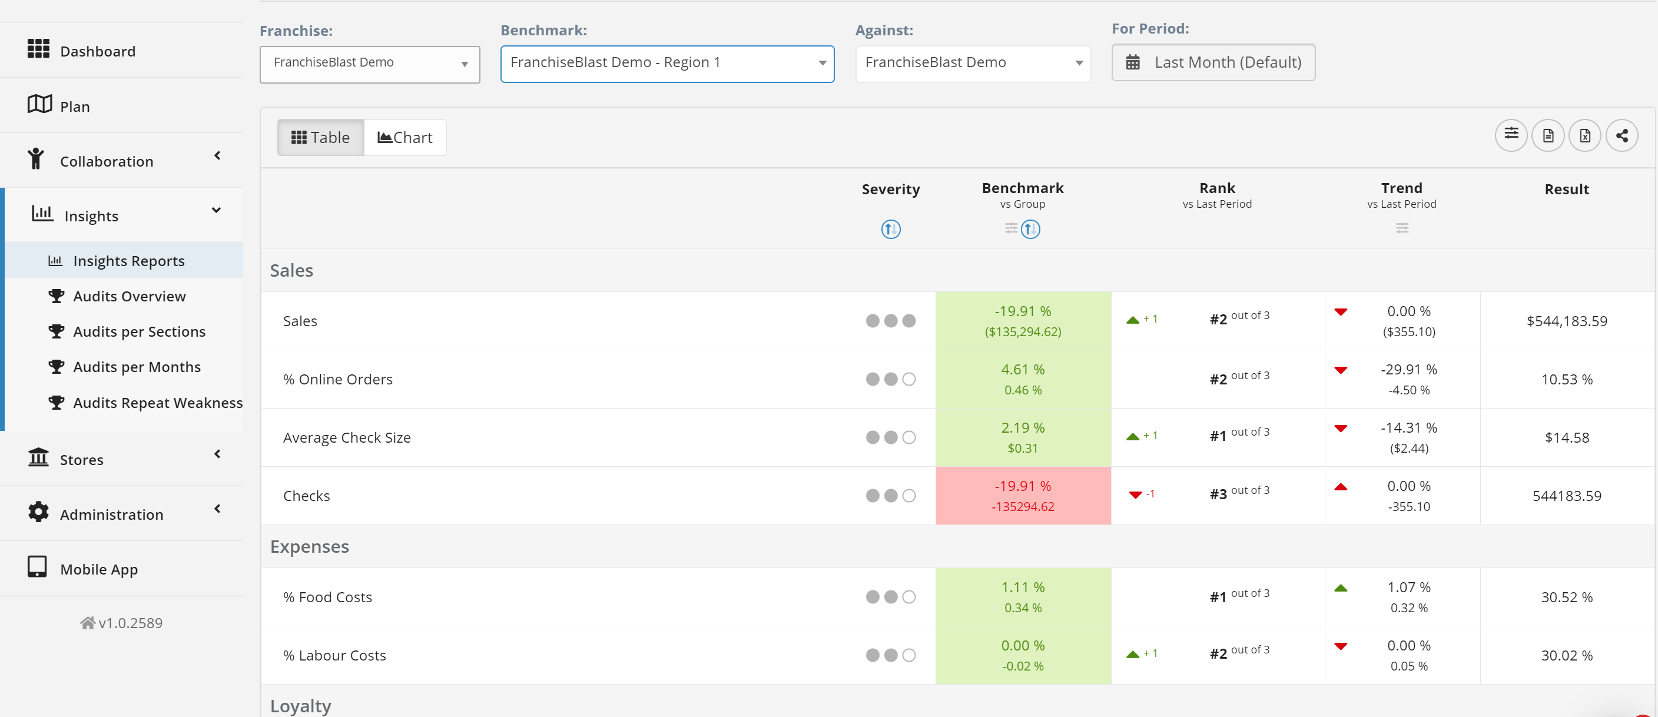Go to Audits per Months
This screenshot has width=1658, height=717.
coord(137,367)
